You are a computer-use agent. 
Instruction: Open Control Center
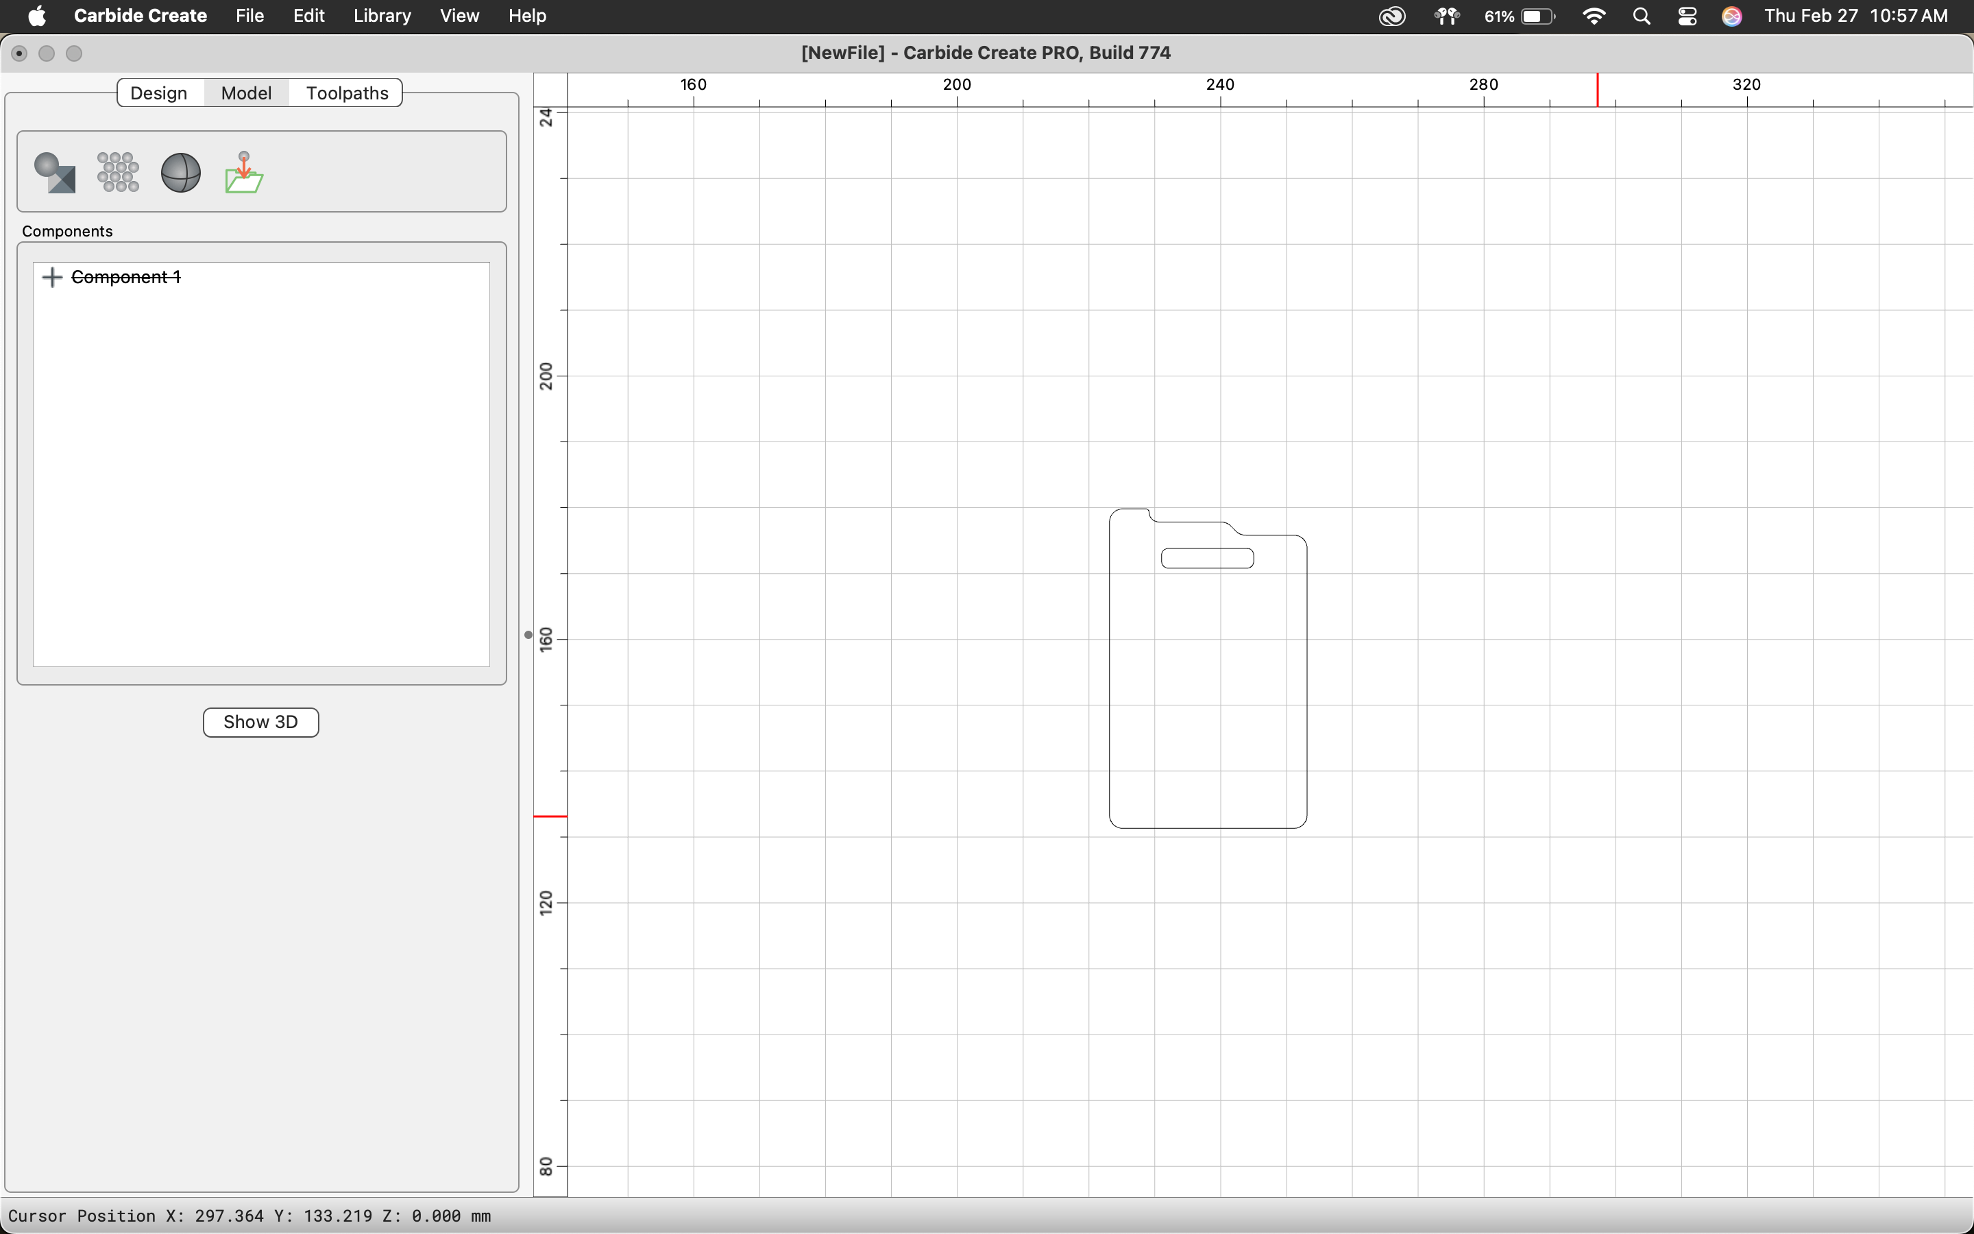(x=1687, y=16)
